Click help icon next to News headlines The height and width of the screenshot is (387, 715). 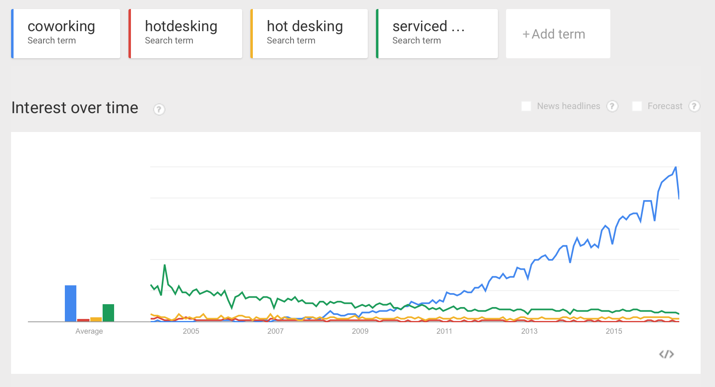[612, 106]
